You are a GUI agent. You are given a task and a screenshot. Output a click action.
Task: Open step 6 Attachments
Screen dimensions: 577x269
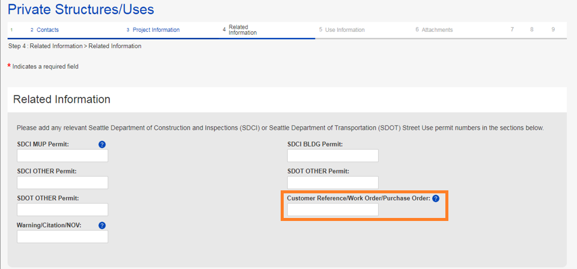pos(436,30)
